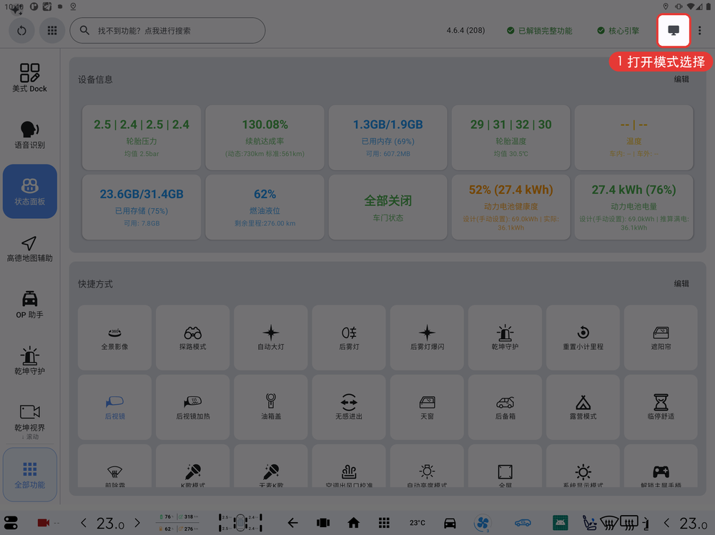715x535 pixels.
Task: Click the fullscreen square shortcut tile
Action: pyautogui.click(x=505, y=466)
